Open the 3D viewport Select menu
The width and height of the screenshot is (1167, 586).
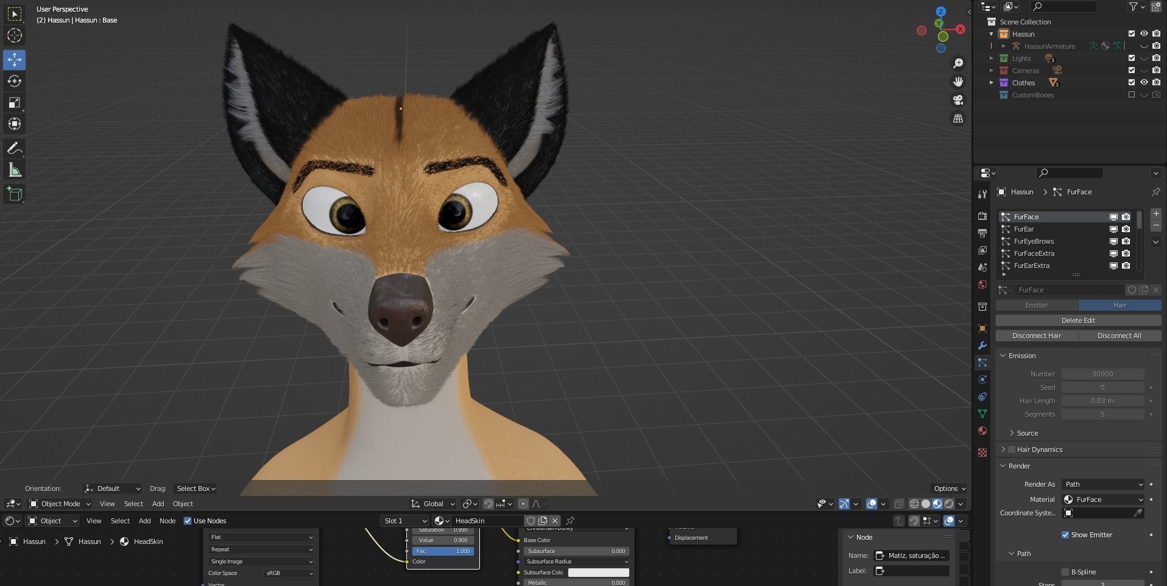(x=133, y=504)
